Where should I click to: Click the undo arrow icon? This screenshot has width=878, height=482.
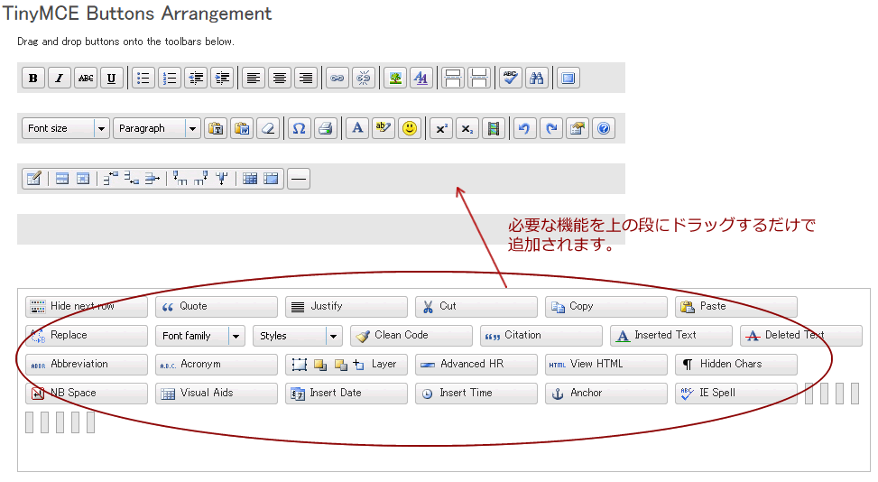click(x=524, y=128)
